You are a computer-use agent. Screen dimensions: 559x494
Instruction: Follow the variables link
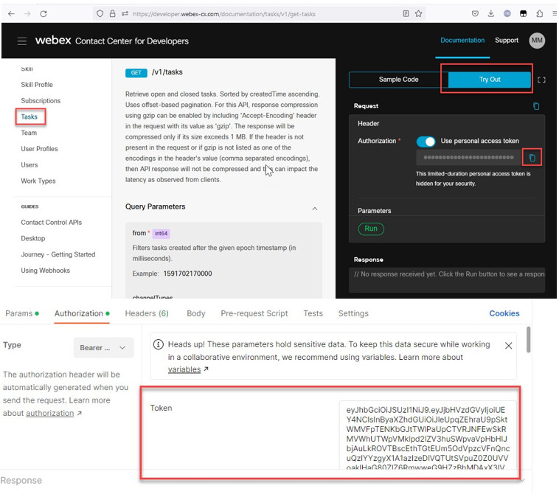pos(184,369)
